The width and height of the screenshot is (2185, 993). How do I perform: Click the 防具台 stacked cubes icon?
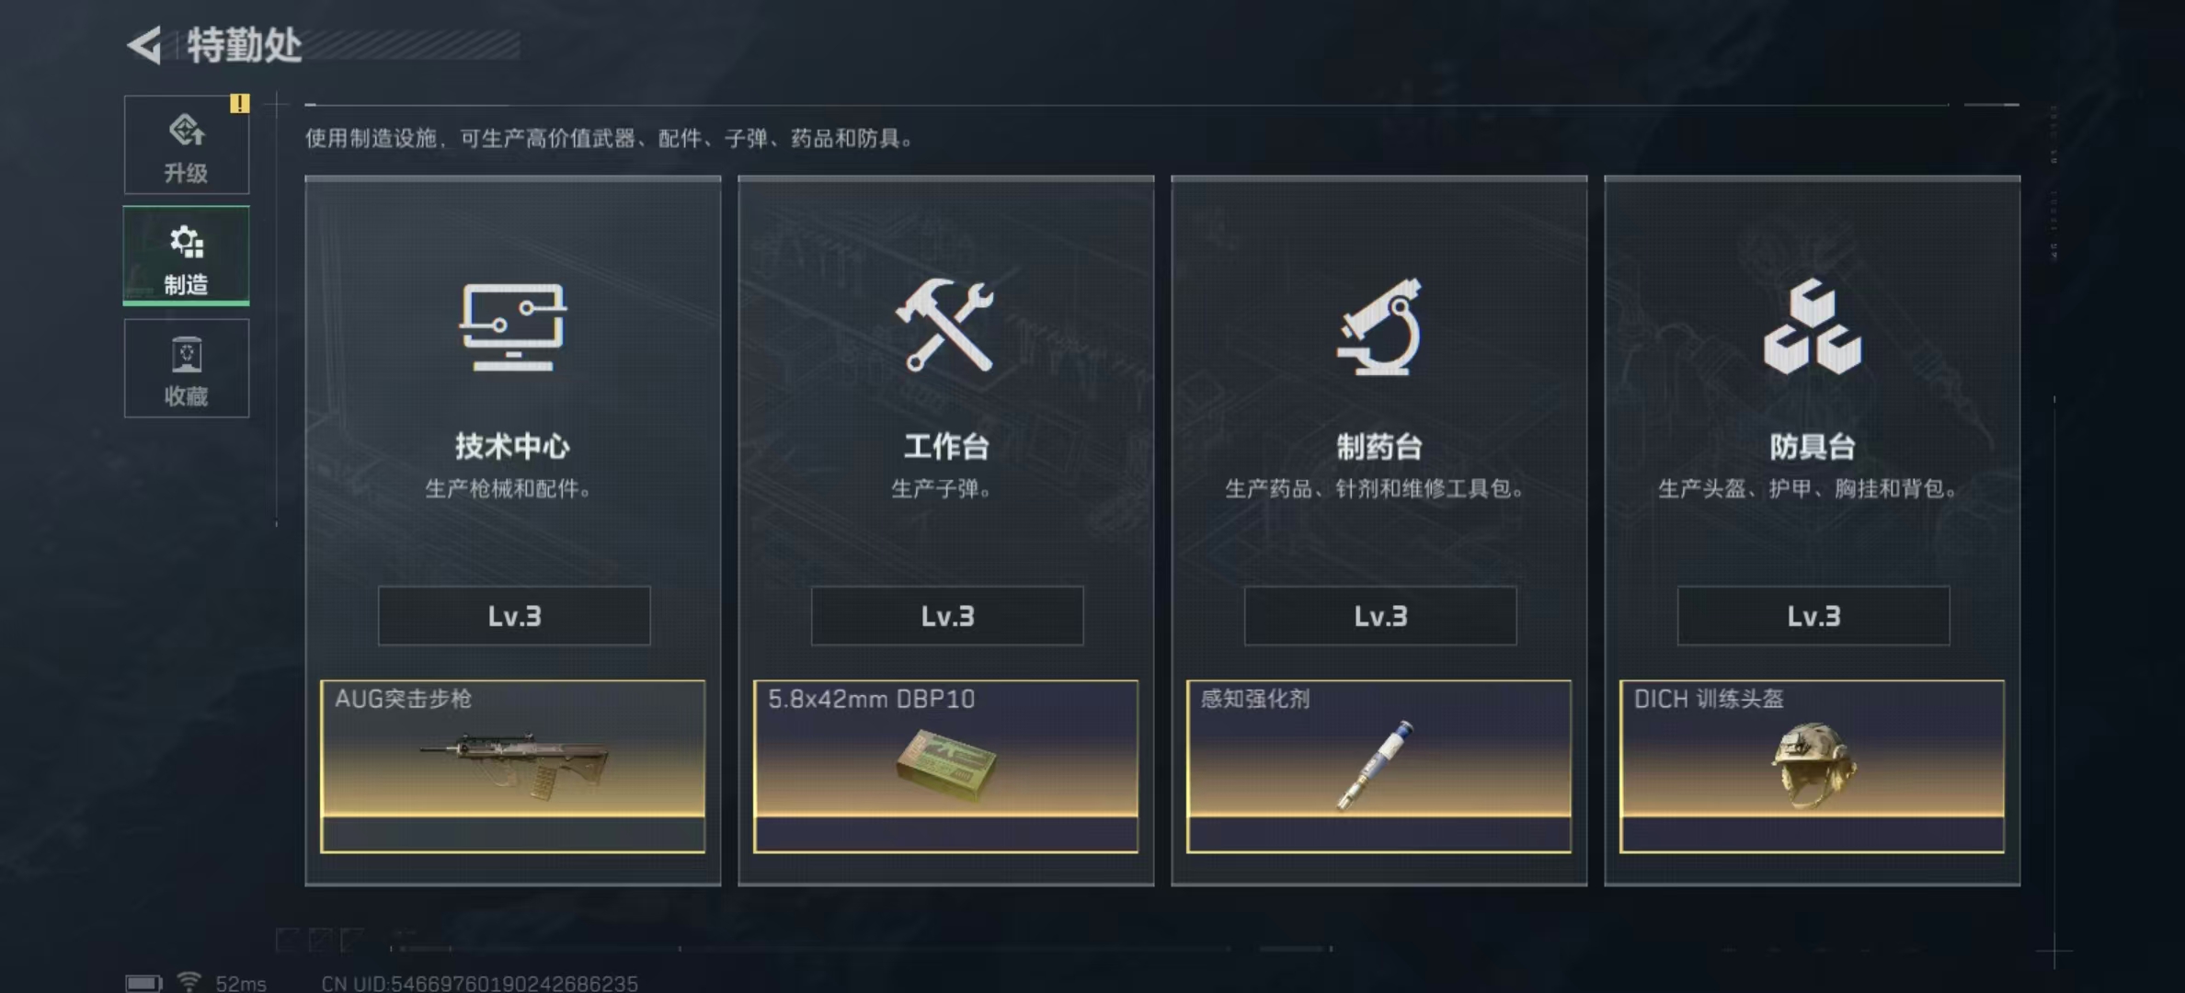click(1813, 326)
